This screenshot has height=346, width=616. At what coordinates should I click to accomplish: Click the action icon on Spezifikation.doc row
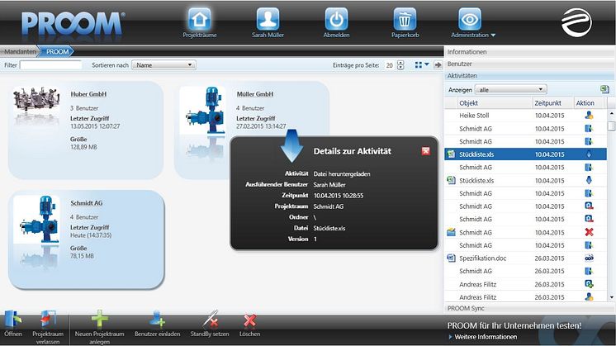click(x=589, y=258)
